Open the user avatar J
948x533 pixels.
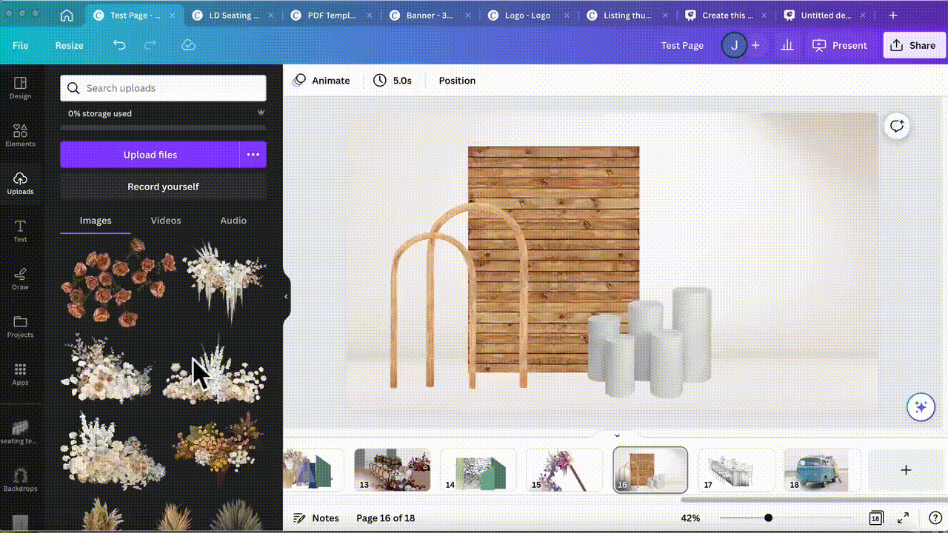pyautogui.click(x=734, y=45)
